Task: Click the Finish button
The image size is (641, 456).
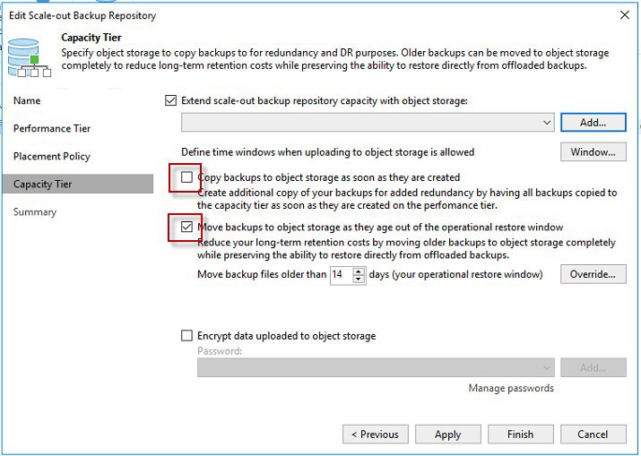Action: [x=520, y=434]
